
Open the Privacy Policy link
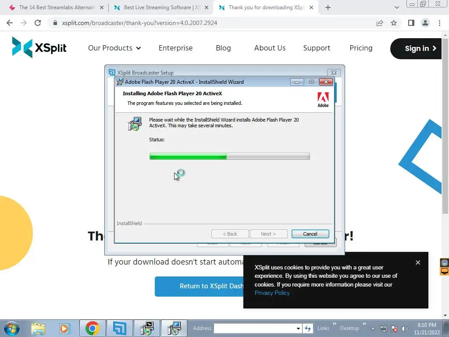click(x=272, y=293)
